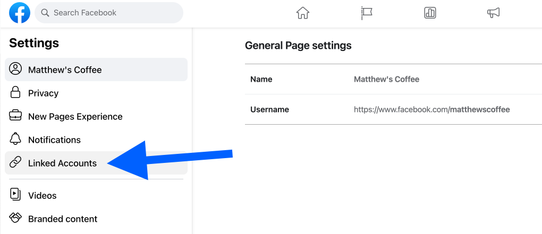Open the Privacy settings
The height and width of the screenshot is (234, 542).
point(96,93)
